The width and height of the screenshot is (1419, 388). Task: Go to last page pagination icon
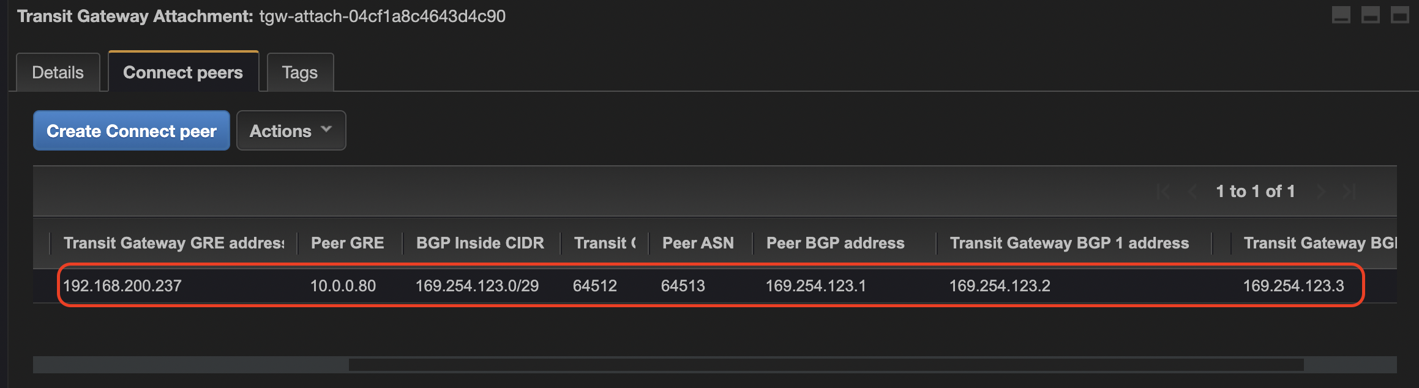[x=1349, y=192]
